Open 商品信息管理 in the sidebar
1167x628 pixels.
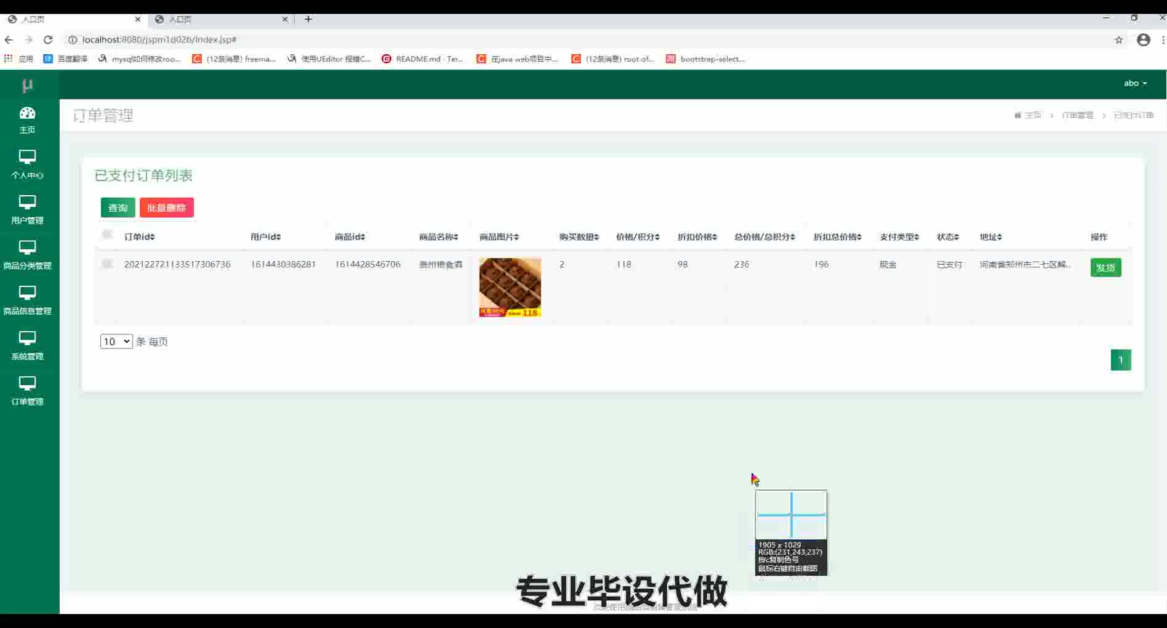click(27, 300)
